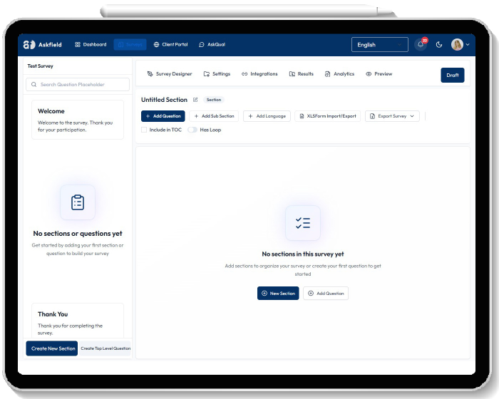This screenshot has width=499, height=399.
Task: Open the notifications bell
Action: click(421, 44)
